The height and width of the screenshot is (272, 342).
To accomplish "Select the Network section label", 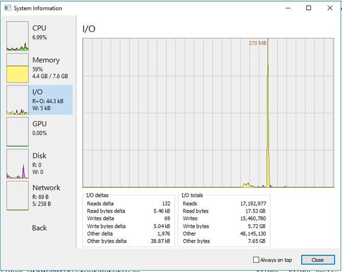I will (x=46, y=188).
